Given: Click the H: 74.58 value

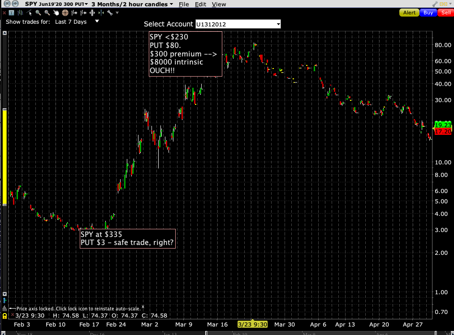Looking at the screenshot, I should click(x=66, y=316).
